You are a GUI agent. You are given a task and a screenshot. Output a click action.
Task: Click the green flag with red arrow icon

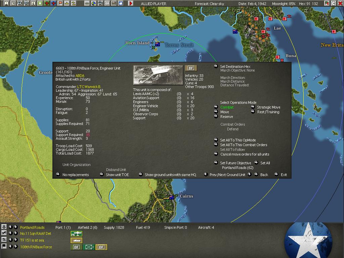[x=327, y=3]
